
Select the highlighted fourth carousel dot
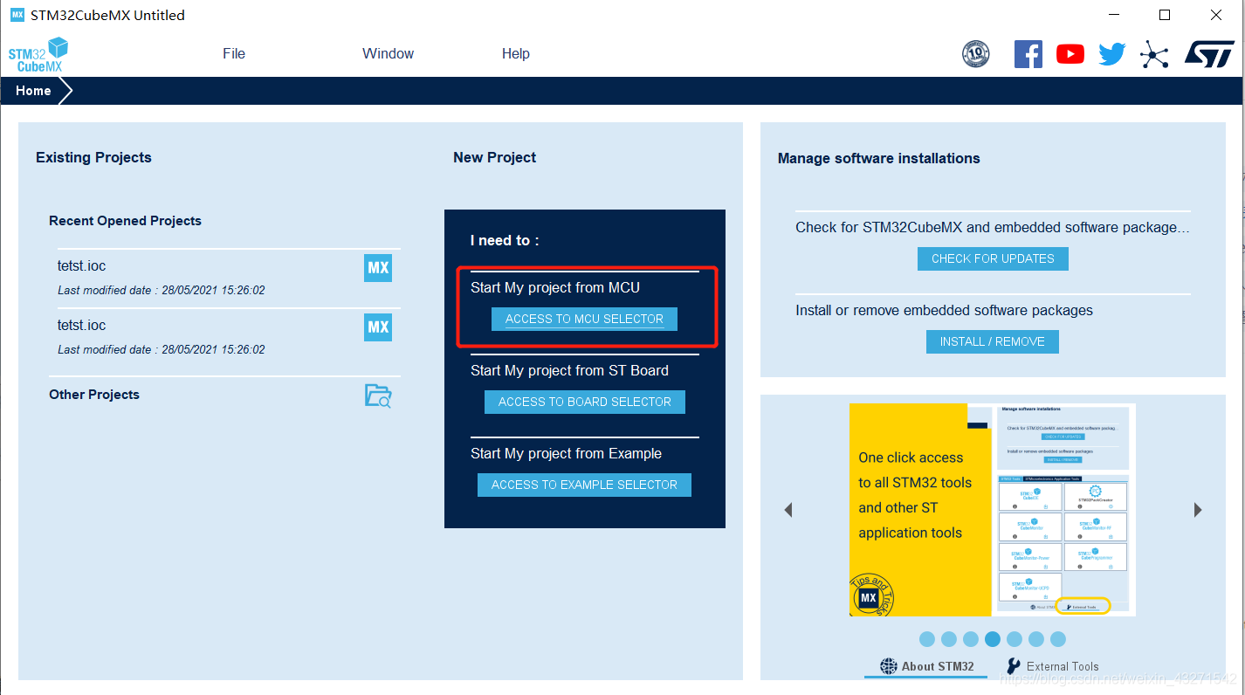(x=993, y=639)
